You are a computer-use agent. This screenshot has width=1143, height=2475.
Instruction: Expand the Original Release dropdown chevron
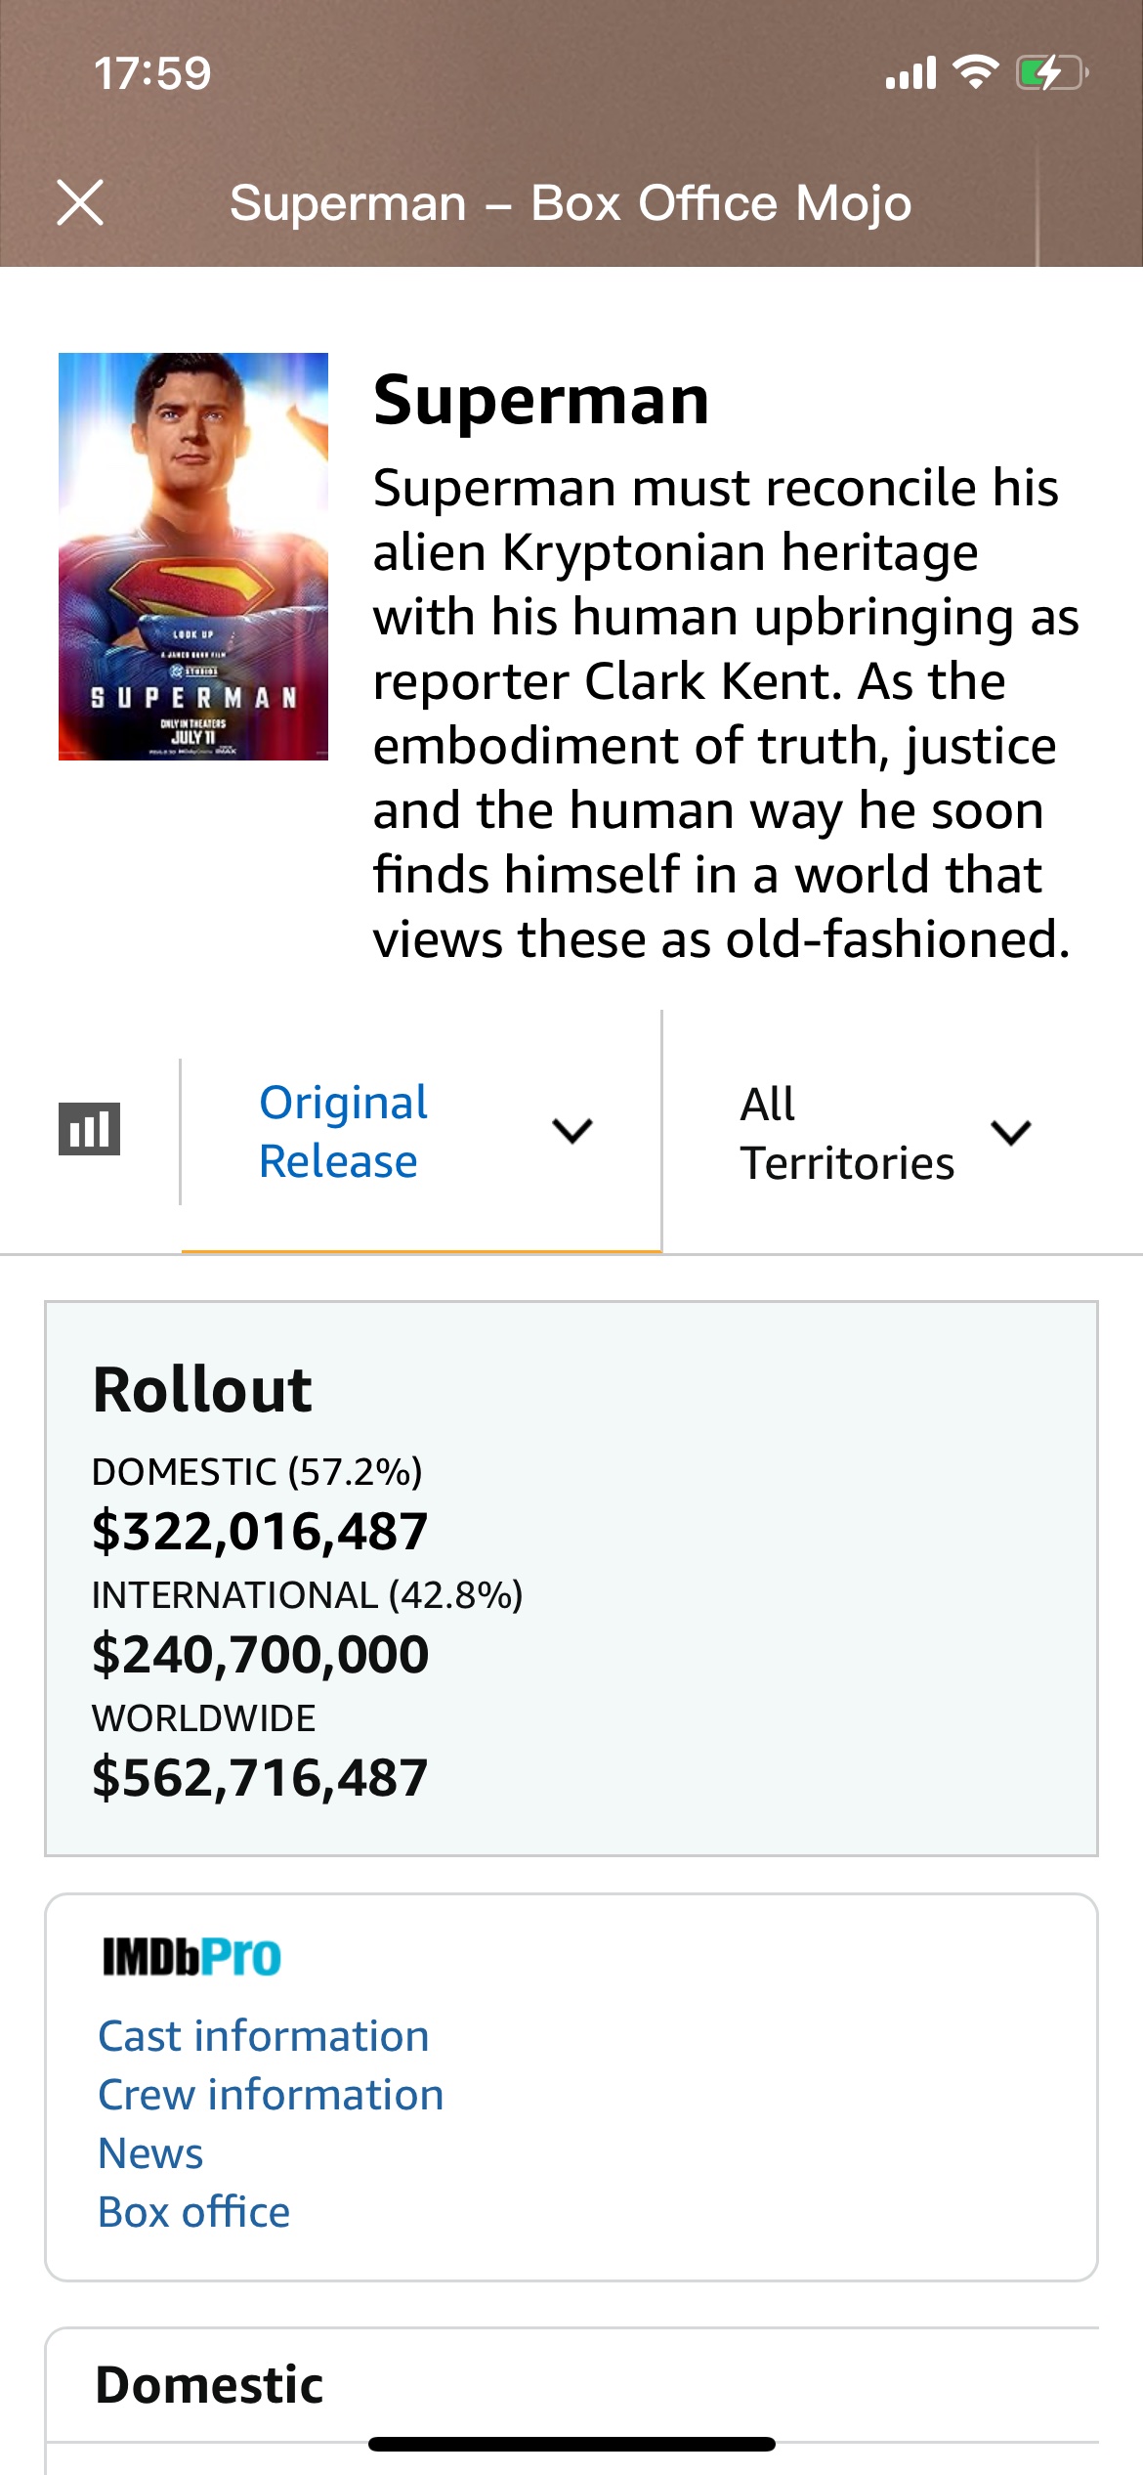point(572,1131)
